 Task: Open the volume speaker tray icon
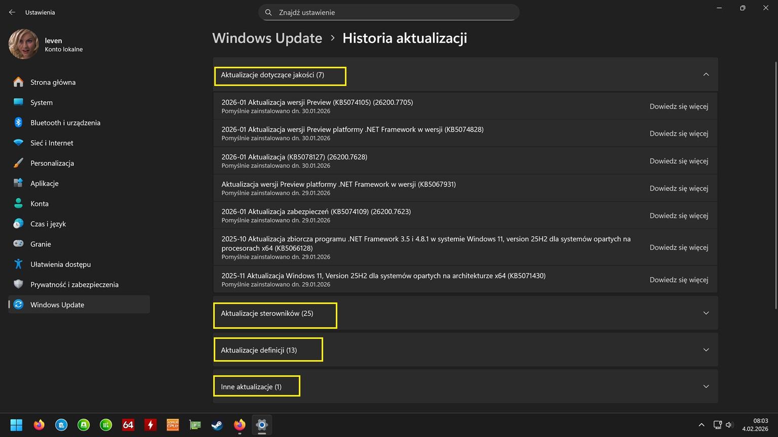[x=729, y=425]
